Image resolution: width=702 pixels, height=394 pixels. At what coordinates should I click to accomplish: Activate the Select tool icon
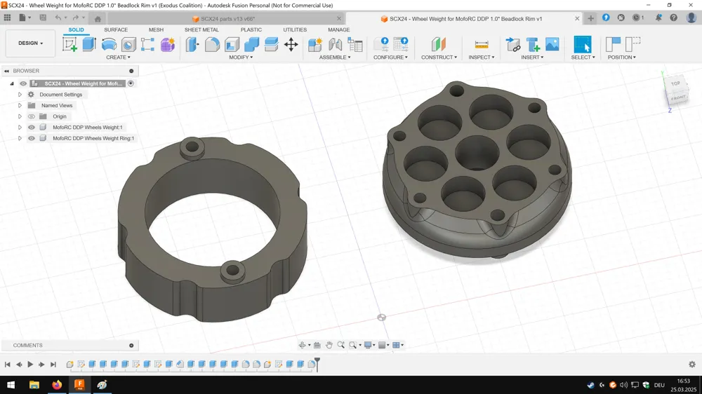583,44
